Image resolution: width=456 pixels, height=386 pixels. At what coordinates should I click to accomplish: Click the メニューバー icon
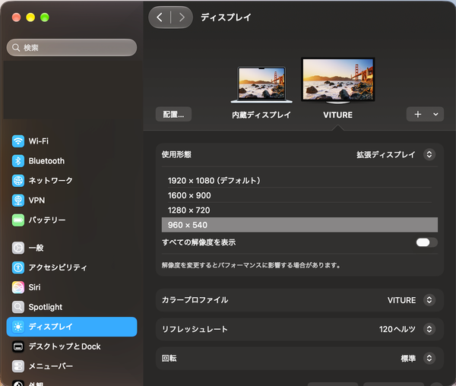point(18,366)
